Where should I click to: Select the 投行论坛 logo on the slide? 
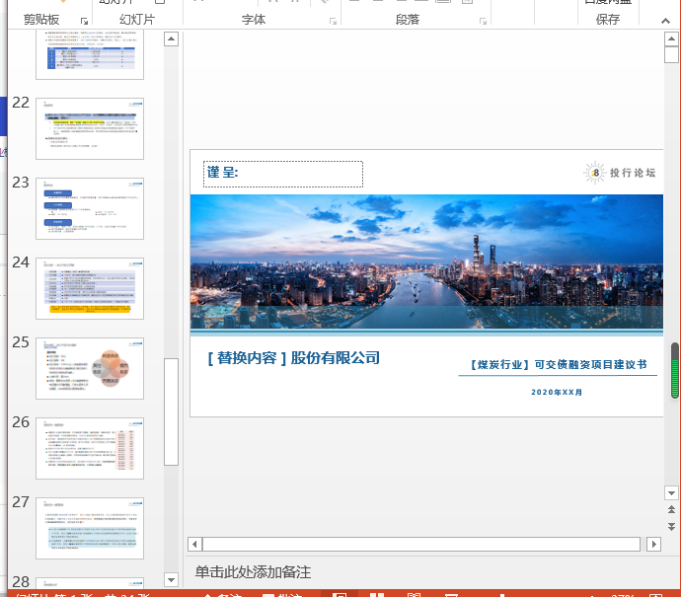click(619, 173)
